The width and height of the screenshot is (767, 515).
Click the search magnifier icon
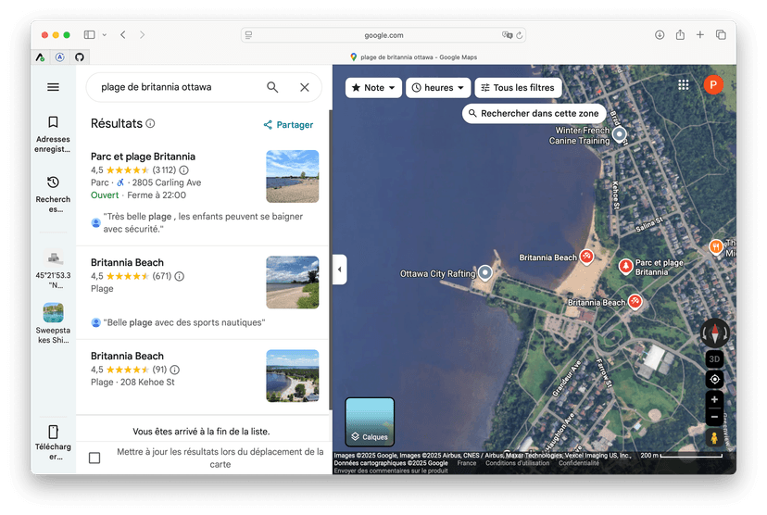click(272, 87)
